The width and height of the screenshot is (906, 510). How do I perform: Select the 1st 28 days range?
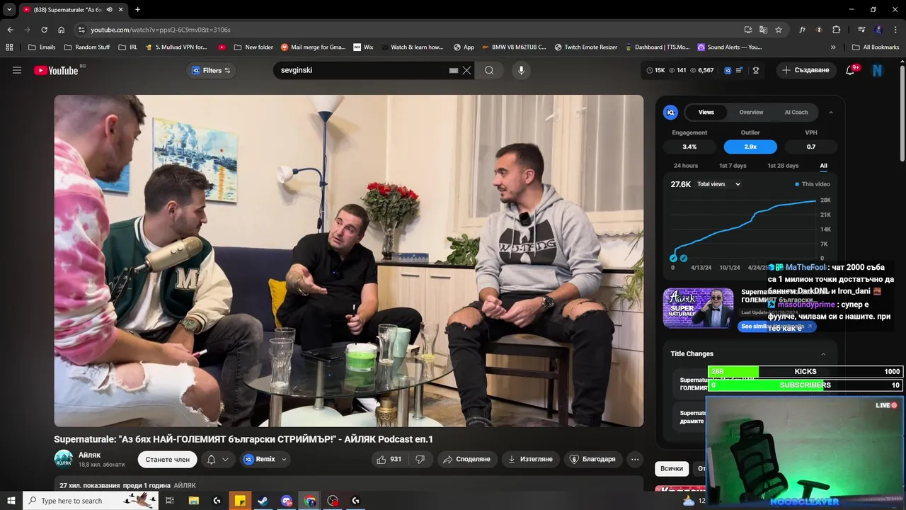[783, 166]
